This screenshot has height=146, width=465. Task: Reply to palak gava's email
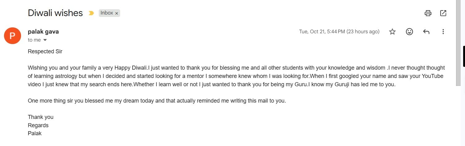(426, 32)
